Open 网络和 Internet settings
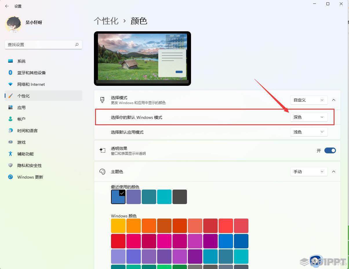 [x=43, y=84]
